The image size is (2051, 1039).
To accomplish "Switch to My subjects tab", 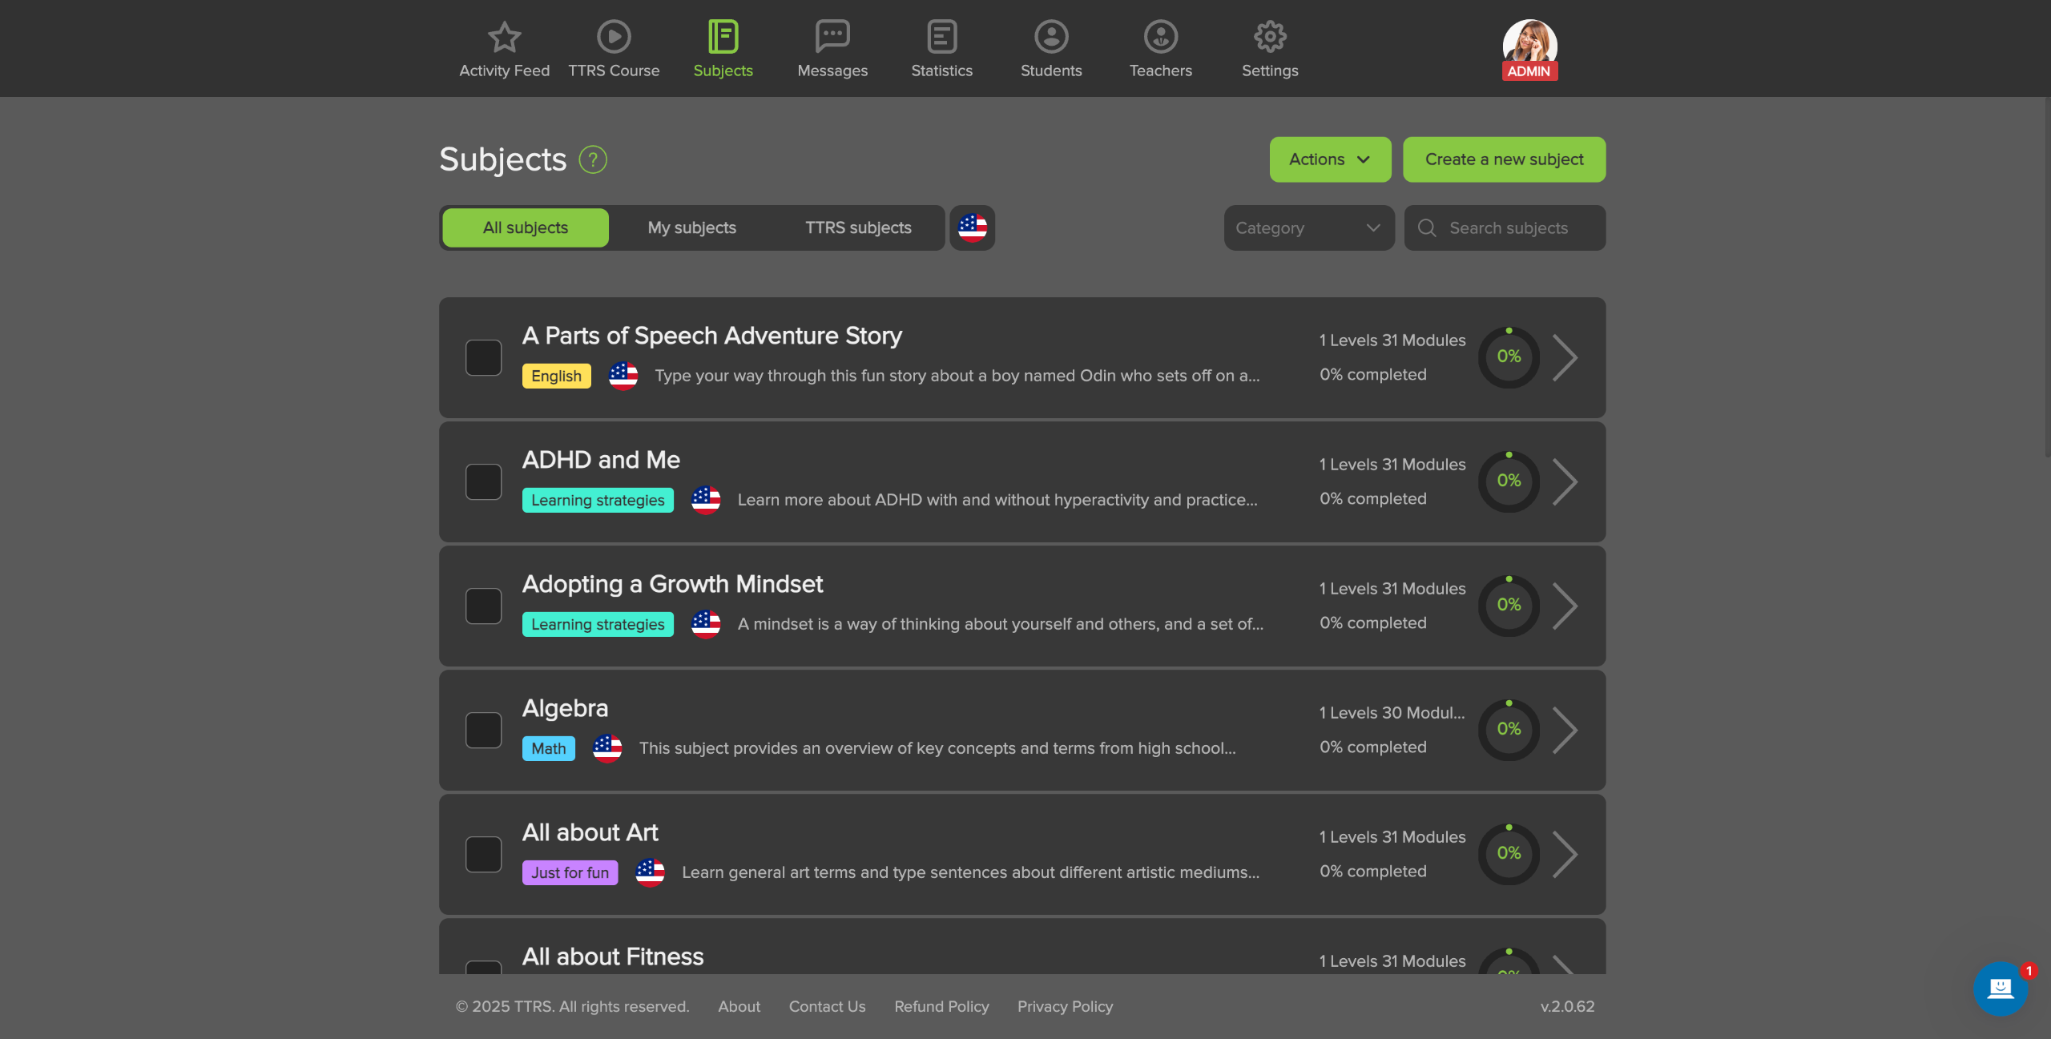I will [x=692, y=228].
